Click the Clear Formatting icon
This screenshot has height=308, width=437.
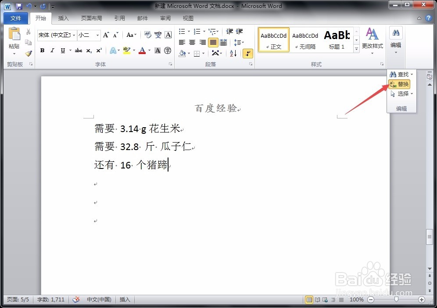(x=148, y=35)
